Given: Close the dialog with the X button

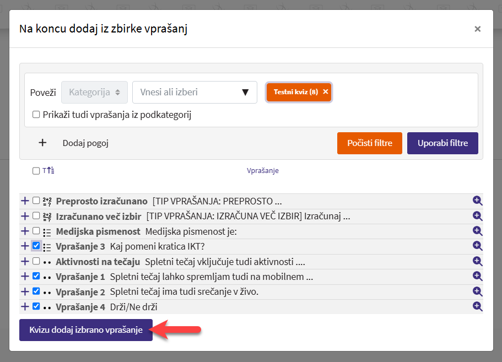Looking at the screenshot, I should 477,29.
